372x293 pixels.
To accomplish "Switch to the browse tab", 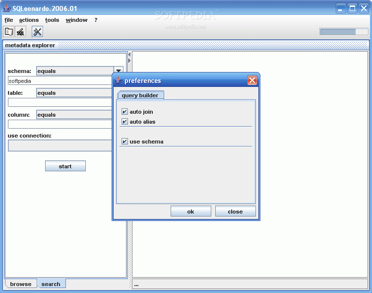I will pyautogui.click(x=20, y=284).
